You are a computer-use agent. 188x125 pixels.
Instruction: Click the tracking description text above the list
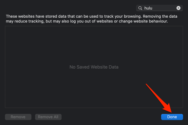[x=91, y=19]
